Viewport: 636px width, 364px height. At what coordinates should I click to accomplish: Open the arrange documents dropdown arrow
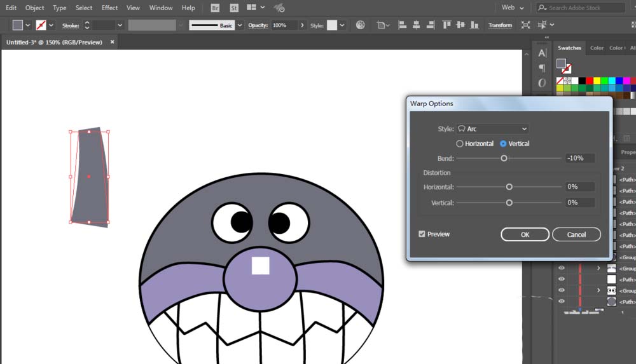click(x=263, y=7)
